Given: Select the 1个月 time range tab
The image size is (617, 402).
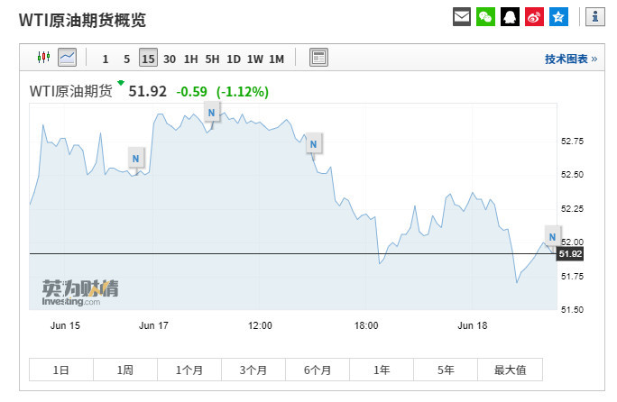Looking at the screenshot, I should 189,370.
